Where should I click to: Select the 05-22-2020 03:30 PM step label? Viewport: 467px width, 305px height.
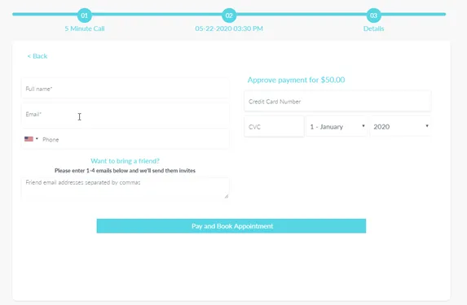[x=229, y=28]
